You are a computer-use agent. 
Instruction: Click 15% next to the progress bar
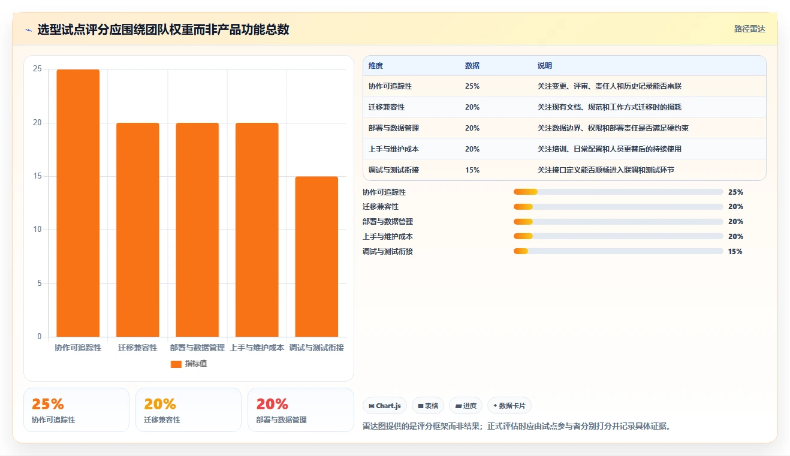coord(735,252)
